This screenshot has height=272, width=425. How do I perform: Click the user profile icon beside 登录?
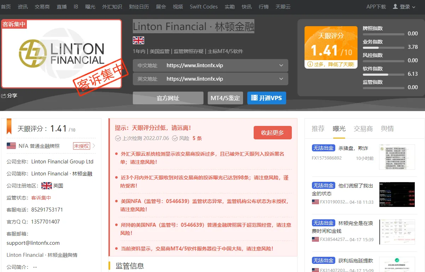click(x=395, y=6)
